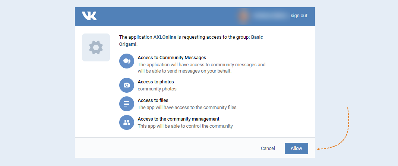
Task: Click the camera icon for photos access
Action: [x=127, y=85]
